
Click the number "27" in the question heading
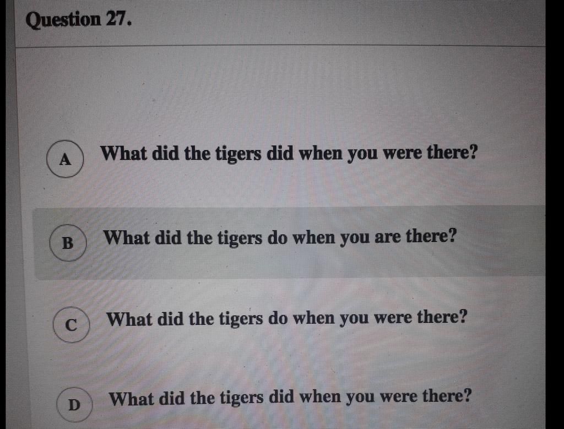[115, 19]
